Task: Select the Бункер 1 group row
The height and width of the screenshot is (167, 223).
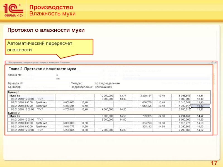Action: pyautogui.click(x=109, y=92)
